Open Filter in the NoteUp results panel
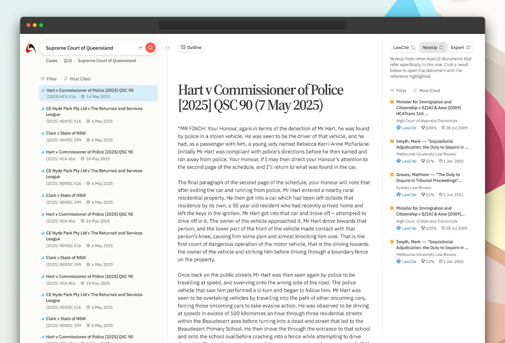This screenshot has width=505, height=343. point(398,91)
